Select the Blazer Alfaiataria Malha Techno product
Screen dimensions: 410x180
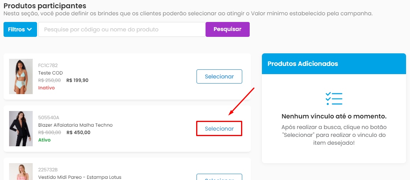(x=219, y=129)
